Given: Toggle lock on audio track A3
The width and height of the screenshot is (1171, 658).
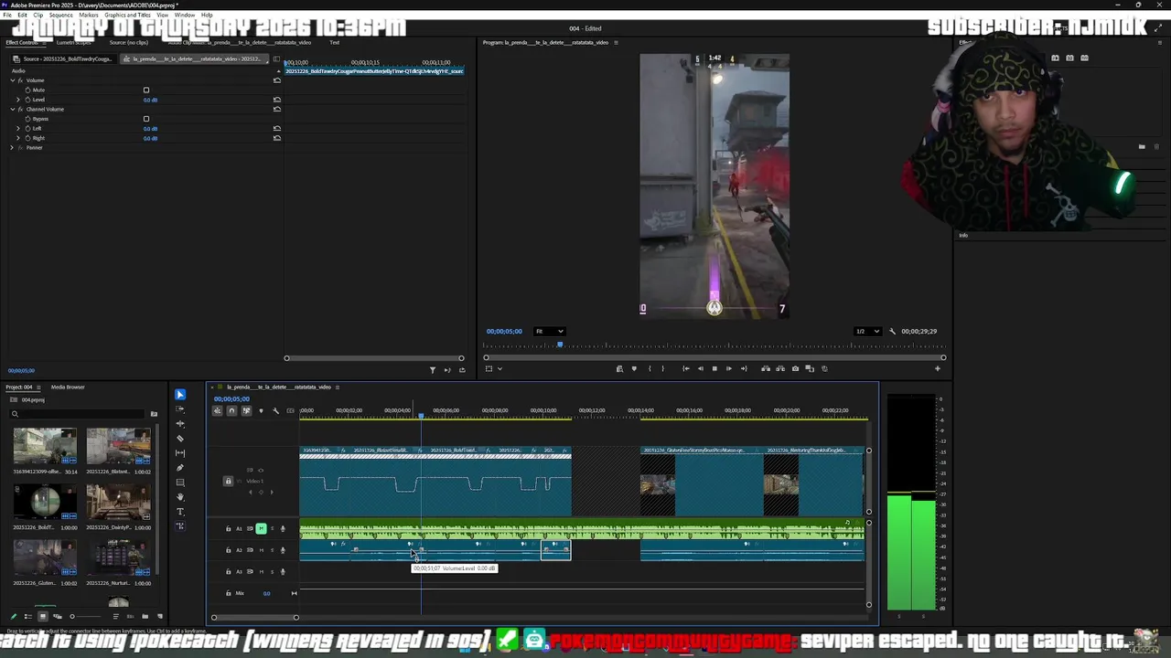Looking at the screenshot, I should [x=229, y=572].
